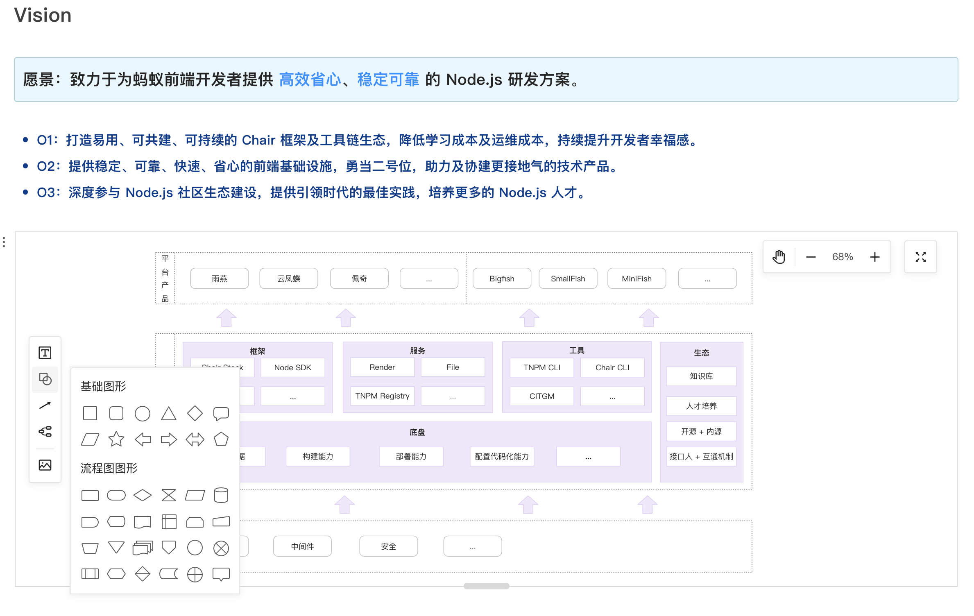Select the 雨燕 node in diagram
This screenshot has height=616, width=974.
pyautogui.click(x=220, y=279)
